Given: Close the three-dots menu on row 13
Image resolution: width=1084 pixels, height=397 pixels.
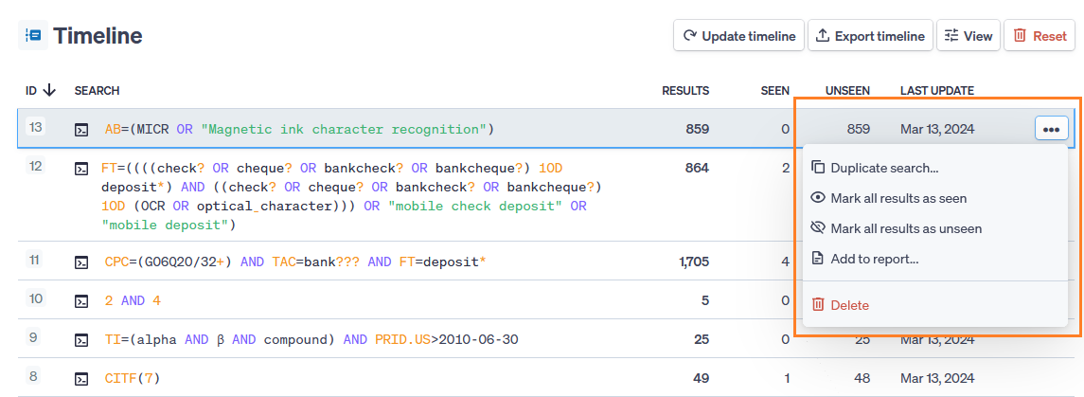Looking at the screenshot, I should tap(1051, 129).
